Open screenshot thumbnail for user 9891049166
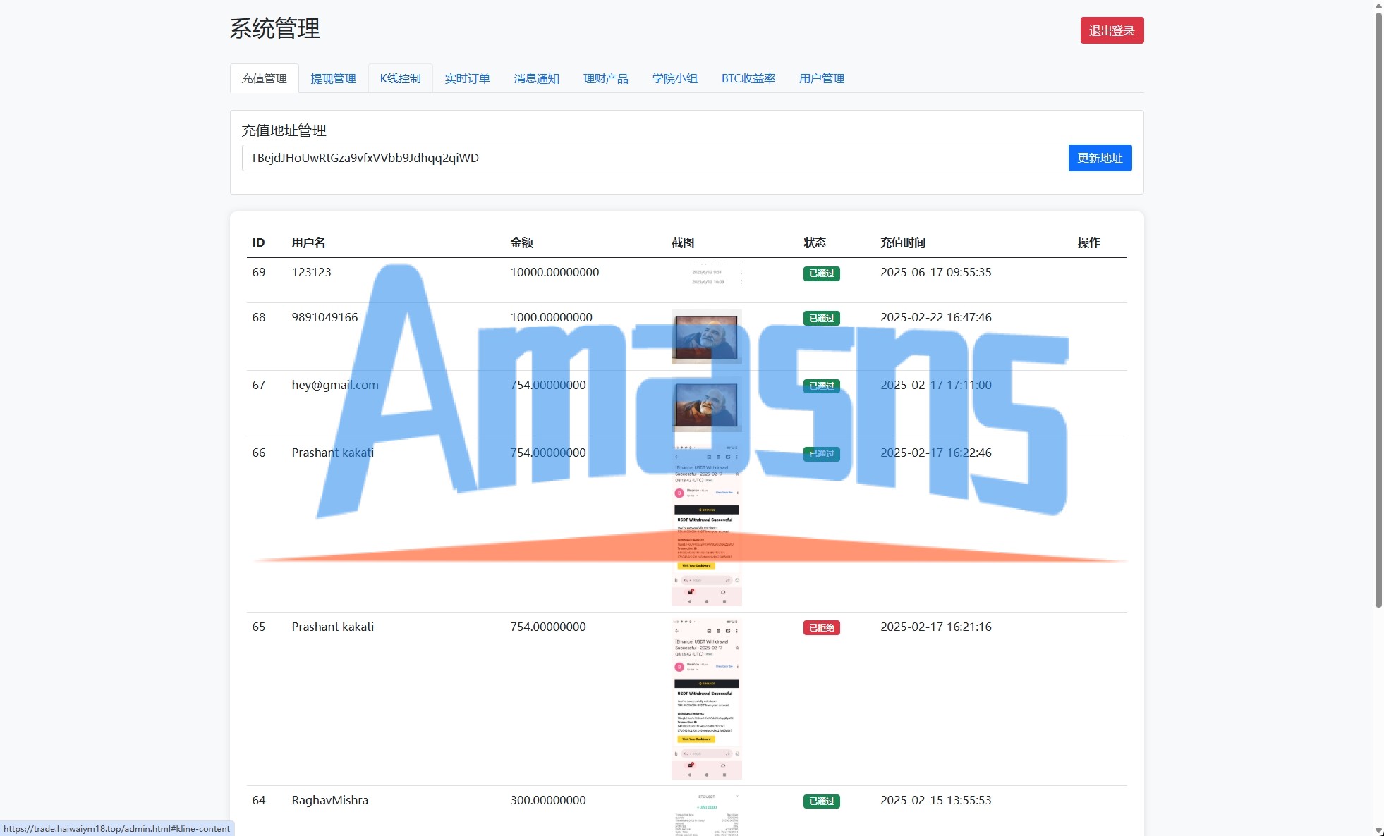This screenshot has height=836, width=1384. tap(707, 336)
